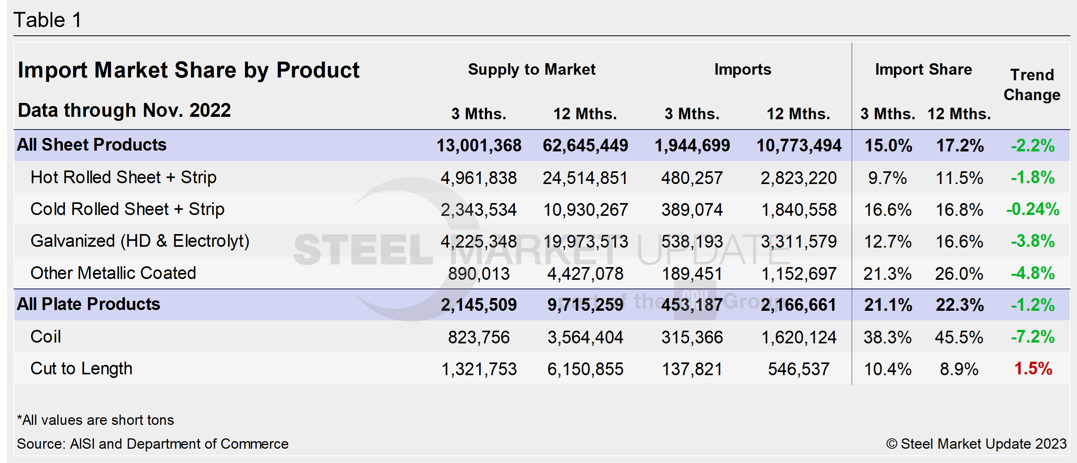Image resolution: width=1077 pixels, height=463 pixels.
Task: Click the 'Import Share' column header
Action: [923, 69]
